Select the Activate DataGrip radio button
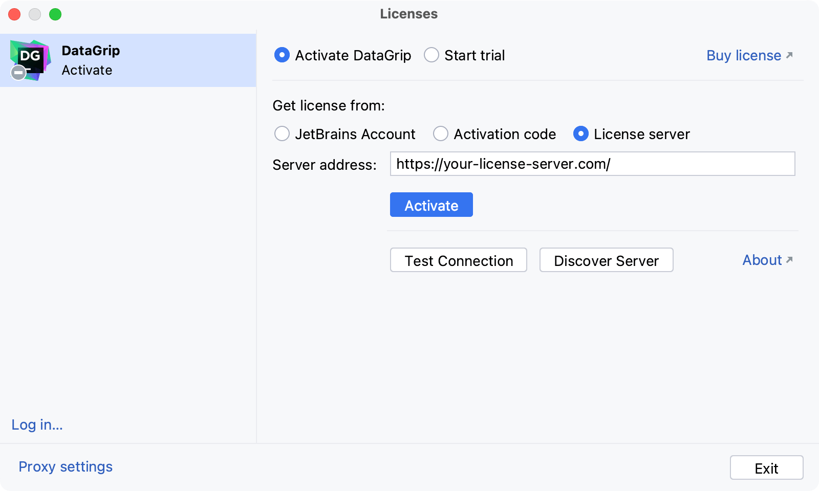819x491 pixels. [x=282, y=55]
